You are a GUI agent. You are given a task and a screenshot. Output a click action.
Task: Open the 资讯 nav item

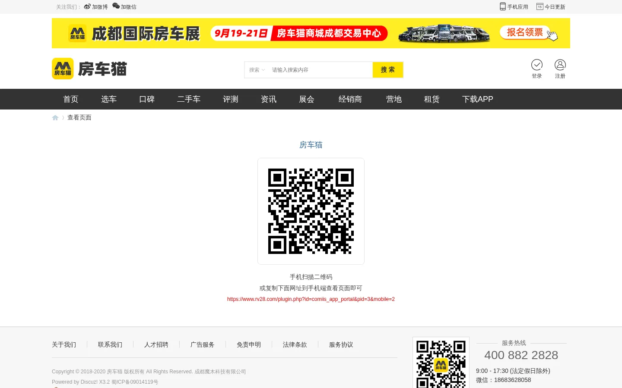click(x=269, y=99)
